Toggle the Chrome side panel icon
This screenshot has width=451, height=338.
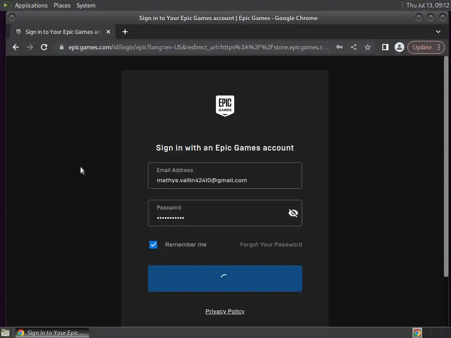[385, 47]
